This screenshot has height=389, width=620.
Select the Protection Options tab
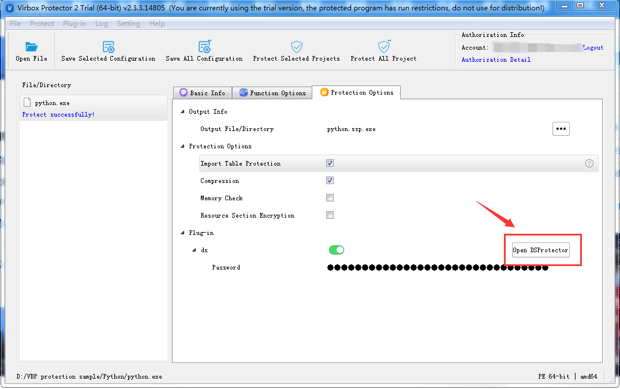[356, 92]
